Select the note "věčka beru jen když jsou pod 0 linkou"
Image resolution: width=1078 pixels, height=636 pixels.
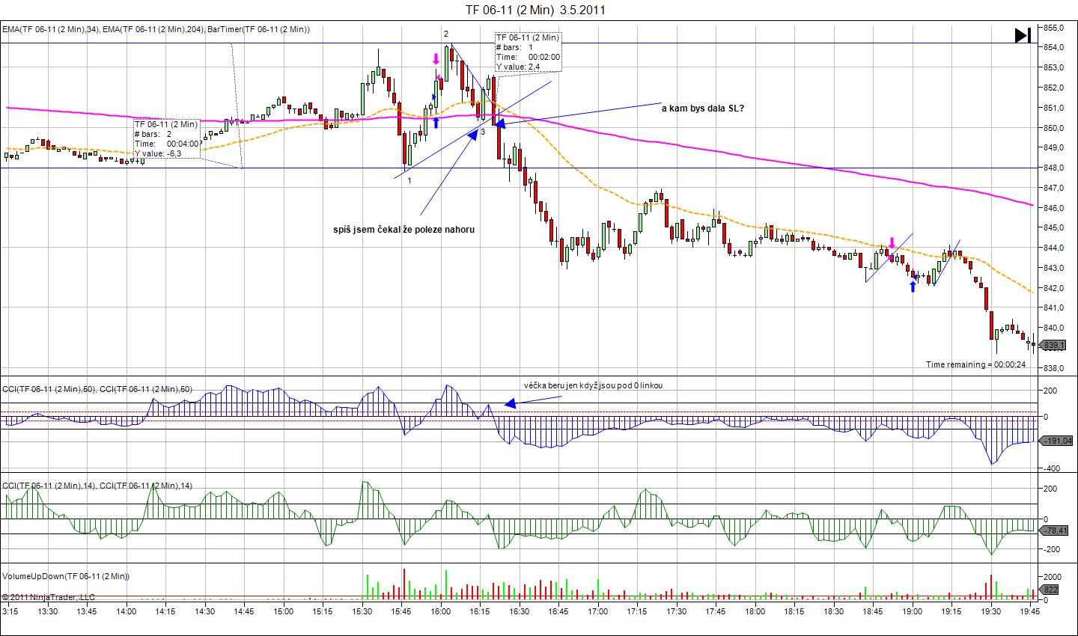(x=593, y=385)
